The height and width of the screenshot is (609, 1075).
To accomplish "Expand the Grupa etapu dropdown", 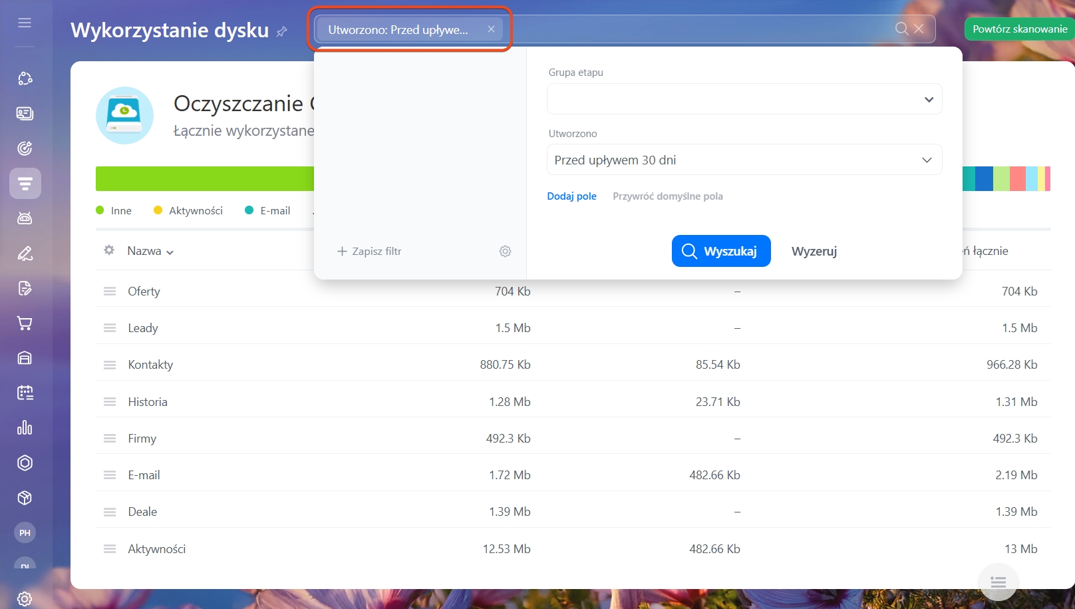I will point(744,99).
